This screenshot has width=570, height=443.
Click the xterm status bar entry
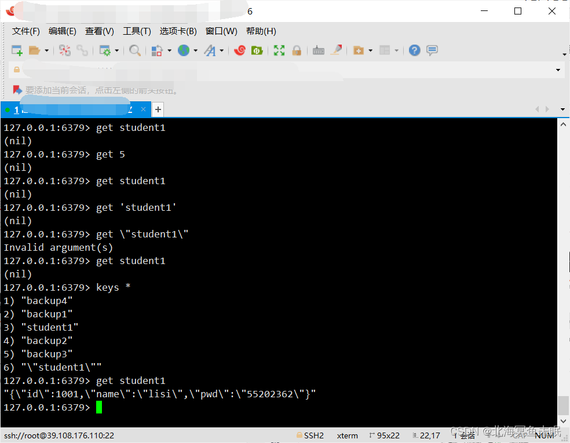347,435
